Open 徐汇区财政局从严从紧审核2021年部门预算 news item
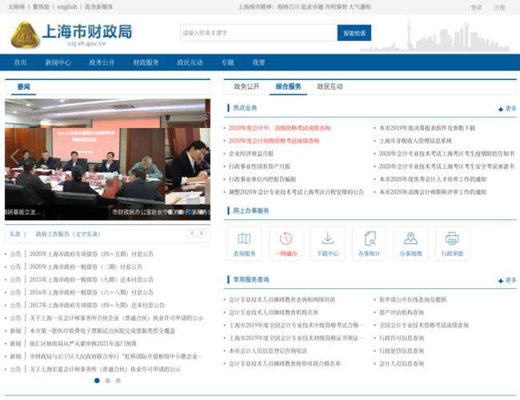This screenshot has height=400, width=520. [83, 344]
